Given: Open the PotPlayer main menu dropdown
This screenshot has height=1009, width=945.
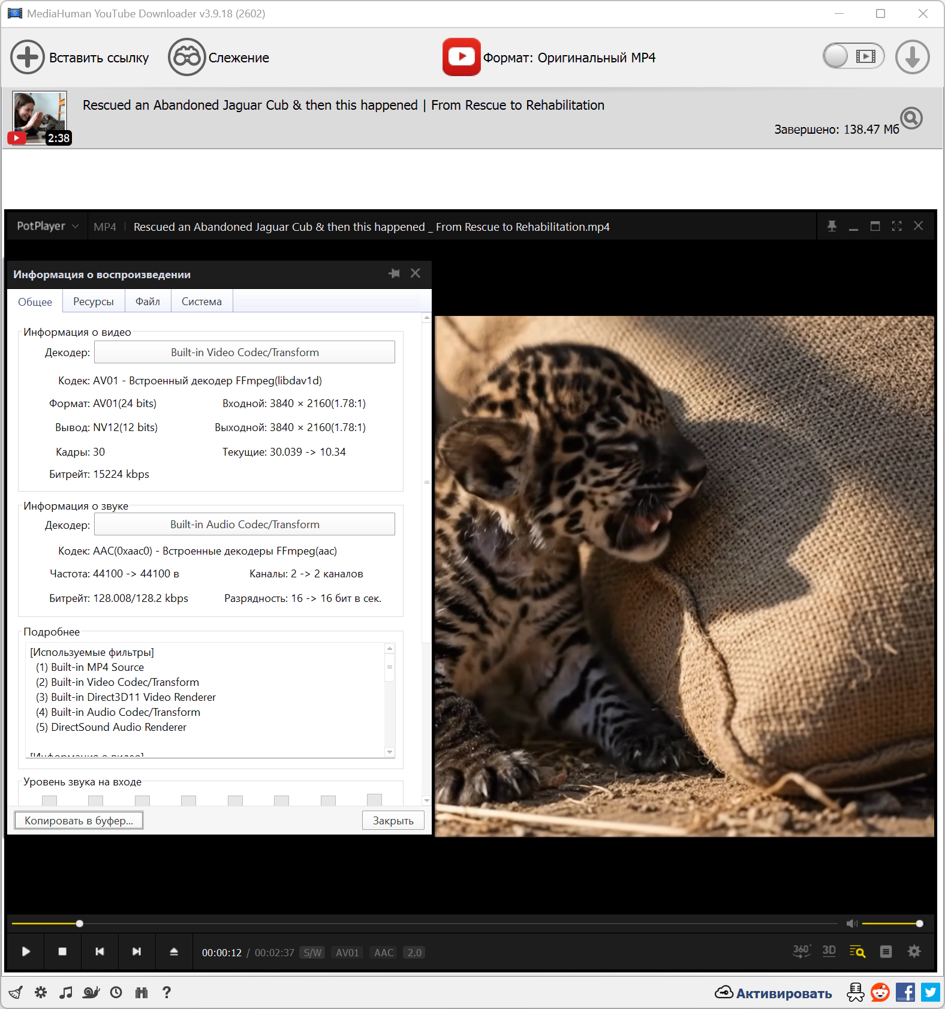Looking at the screenshot, I should point(47,227).
